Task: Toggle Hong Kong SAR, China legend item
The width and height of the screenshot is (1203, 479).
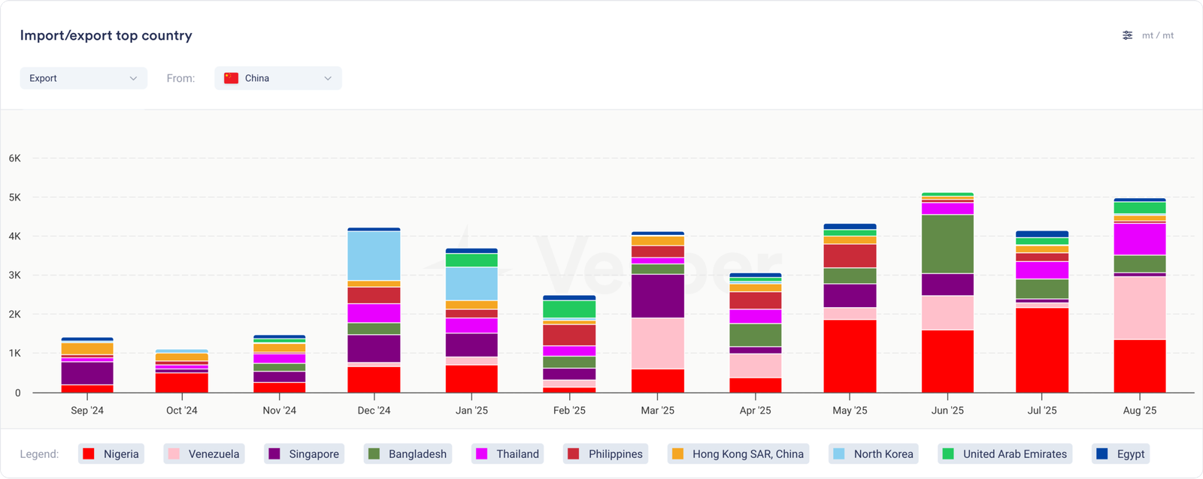Action: pos(738,453)
